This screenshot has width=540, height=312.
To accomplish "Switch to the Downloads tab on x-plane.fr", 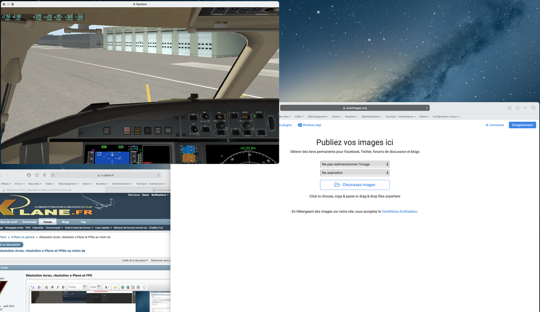I will coord(30,222).
